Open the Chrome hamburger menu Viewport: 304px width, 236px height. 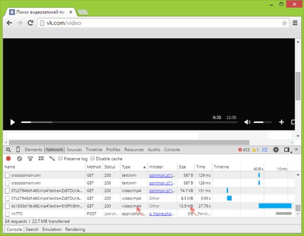tap(295, 23)
